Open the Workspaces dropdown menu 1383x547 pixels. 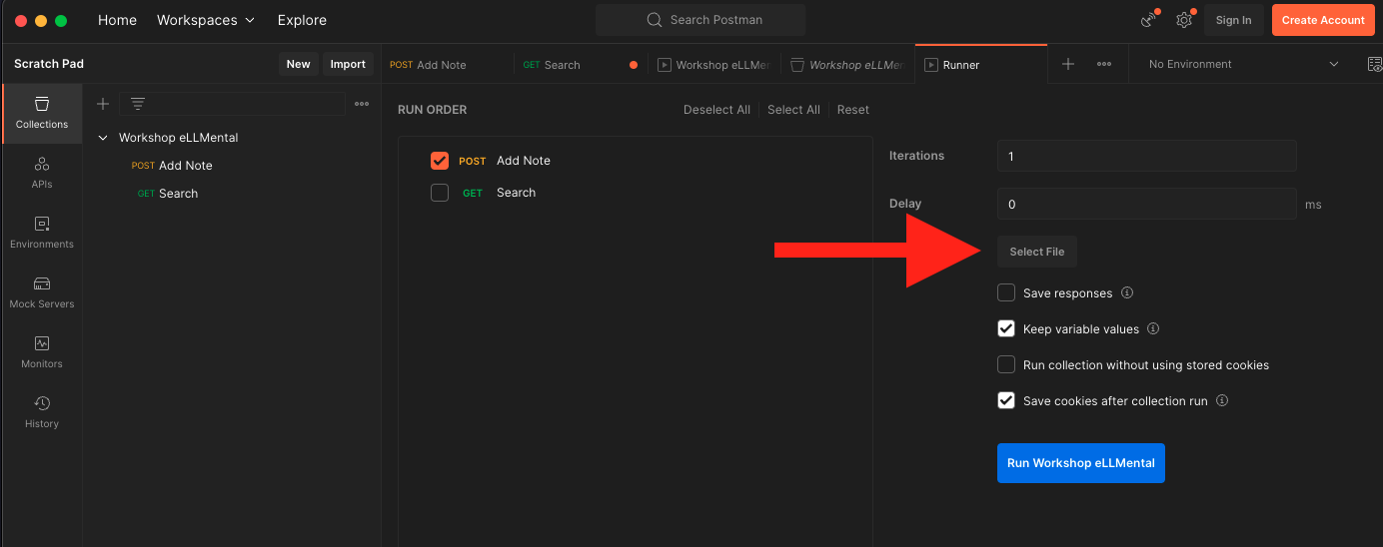pos(206,20)
